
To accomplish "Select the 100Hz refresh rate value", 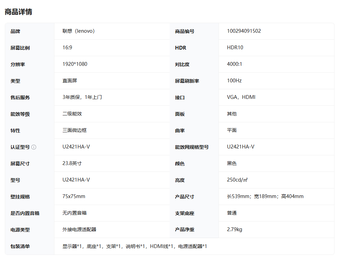I will [x=234, y=81].
